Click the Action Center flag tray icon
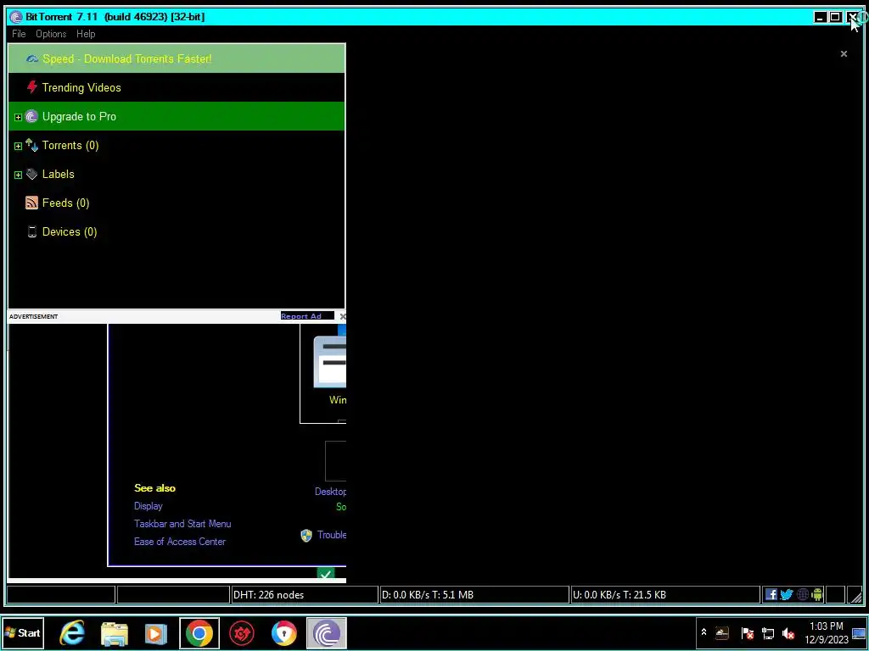The image size is (869, 651). click(x=747, y=633)
